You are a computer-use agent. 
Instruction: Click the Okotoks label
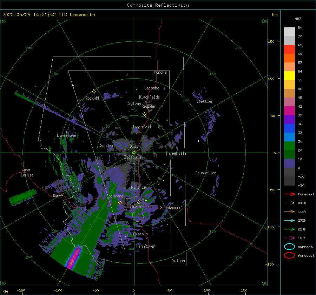click(x=140, y=234)
